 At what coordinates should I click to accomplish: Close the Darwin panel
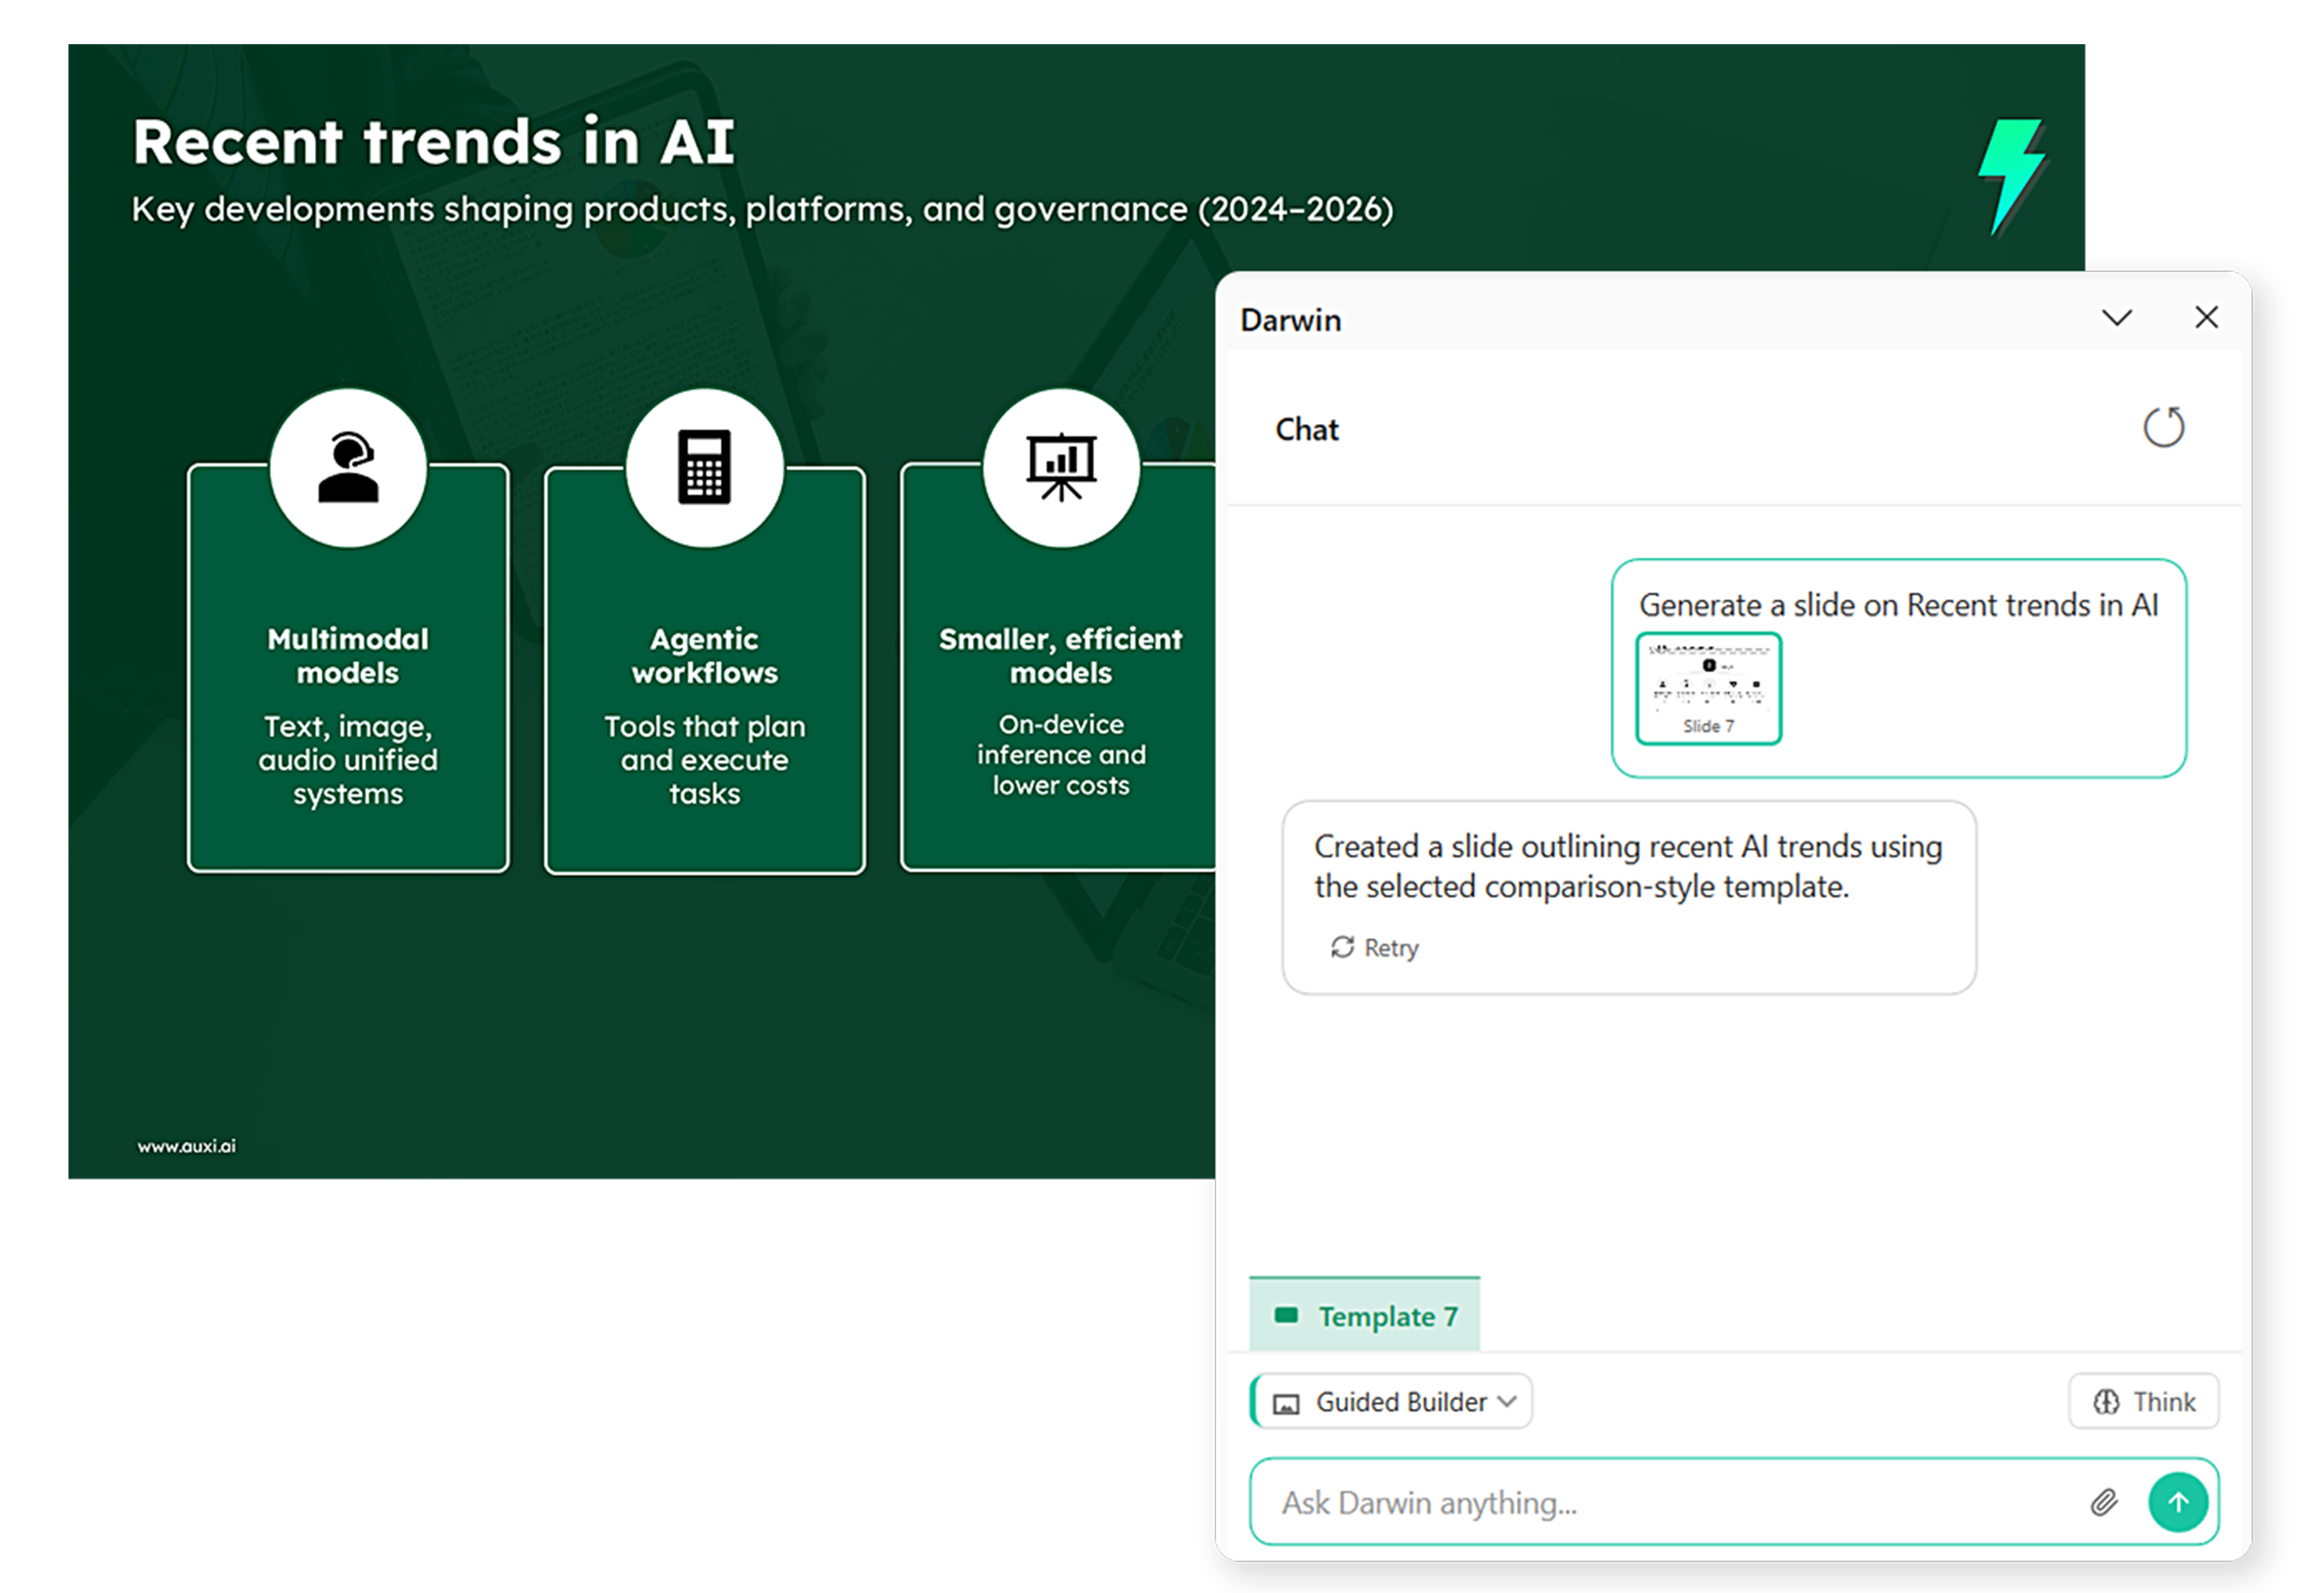[2206, 318]
